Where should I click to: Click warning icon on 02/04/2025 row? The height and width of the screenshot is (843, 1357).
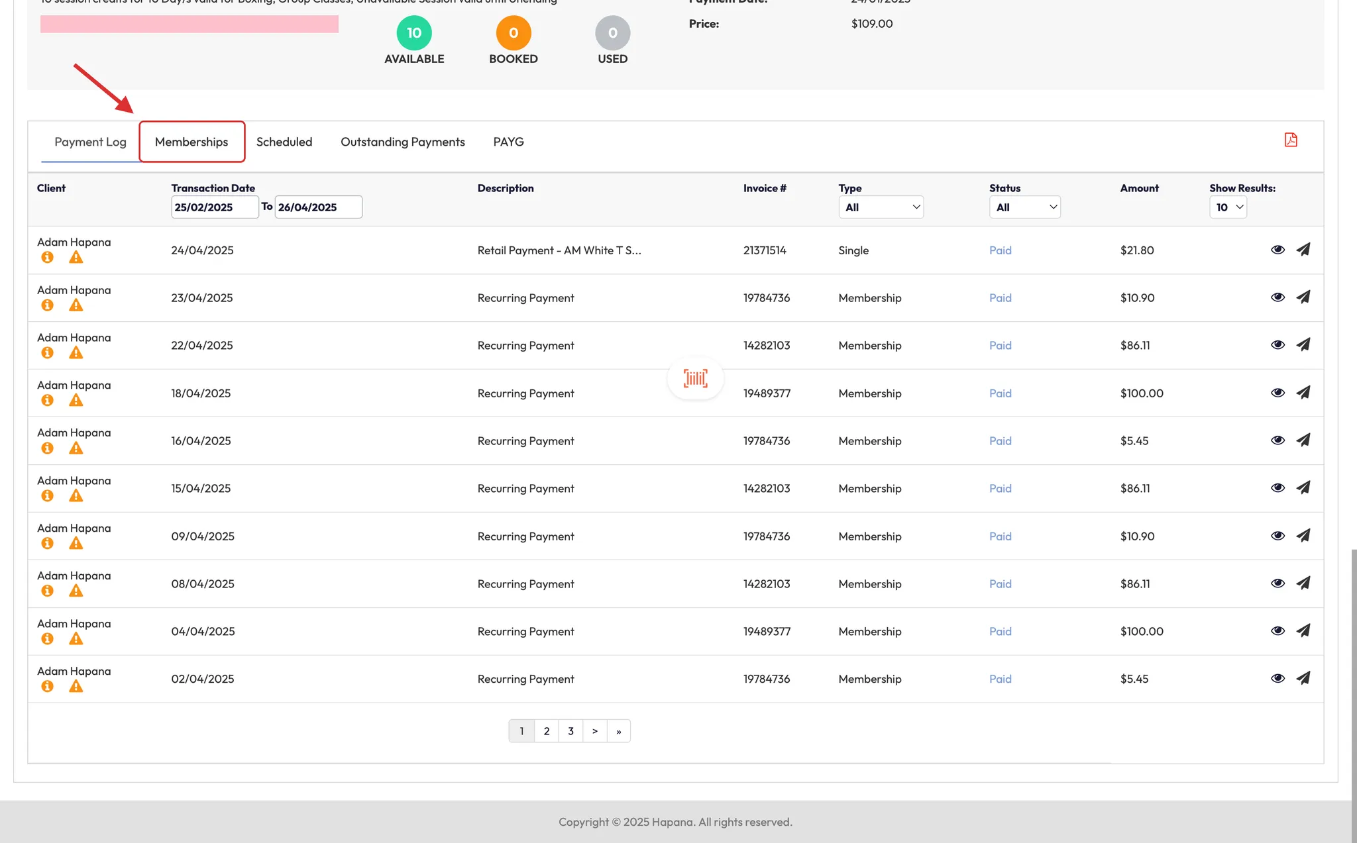click(76, 687)
